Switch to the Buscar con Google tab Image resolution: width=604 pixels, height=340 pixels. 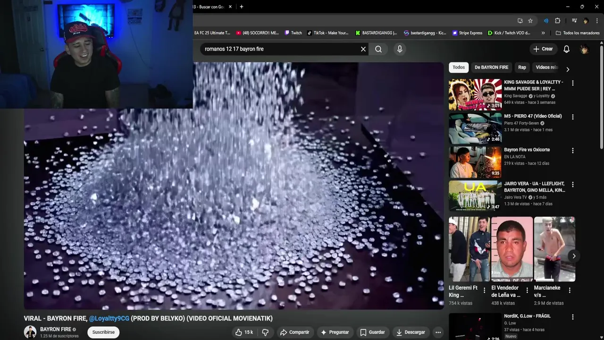coord(209,7)
